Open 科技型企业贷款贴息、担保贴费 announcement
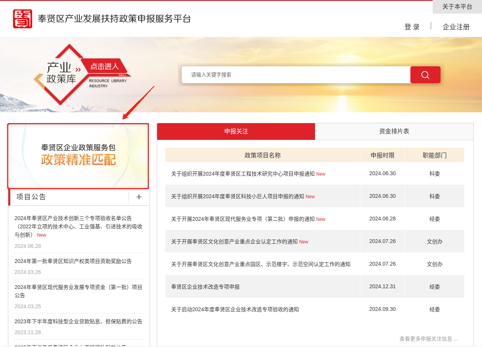The height and width of the screenshot is (347, 482). (78, 321)
